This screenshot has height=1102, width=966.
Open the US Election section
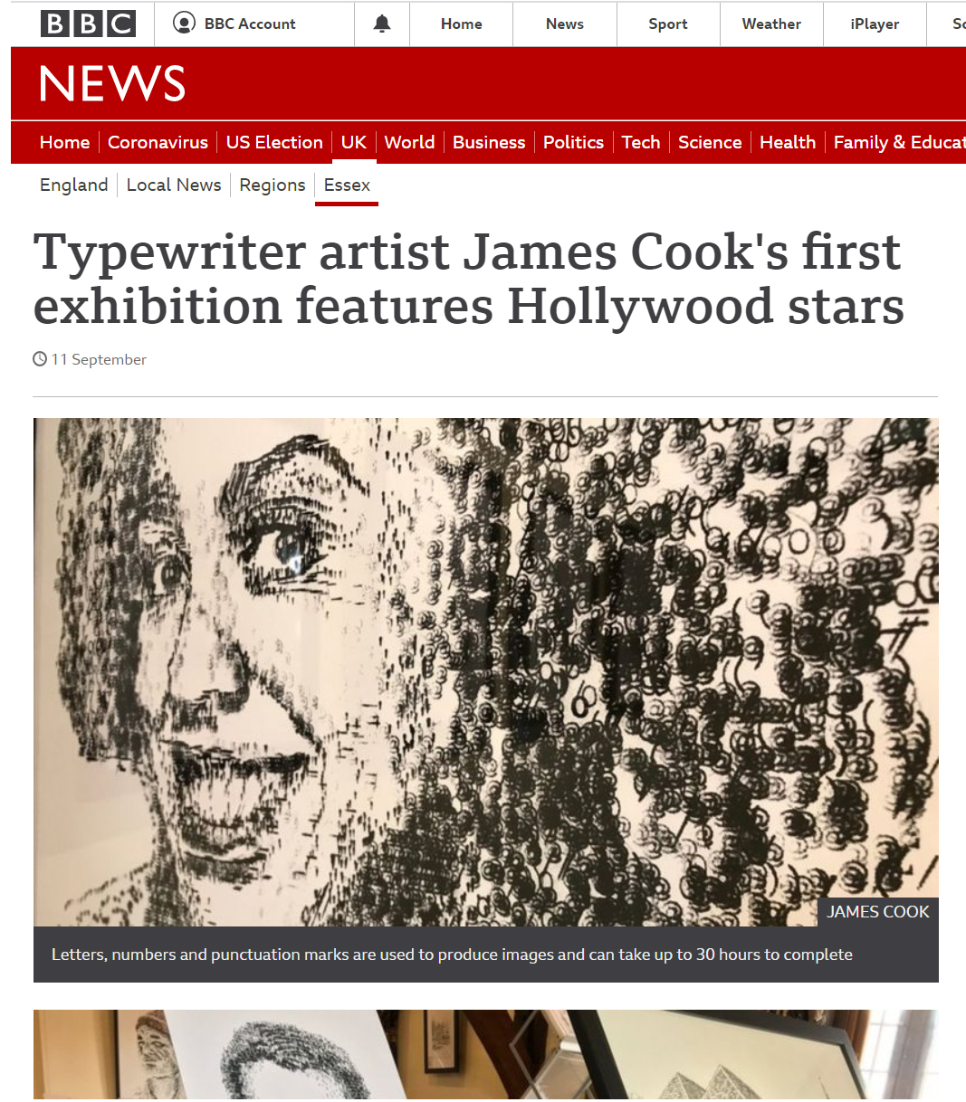click(274, 142)
